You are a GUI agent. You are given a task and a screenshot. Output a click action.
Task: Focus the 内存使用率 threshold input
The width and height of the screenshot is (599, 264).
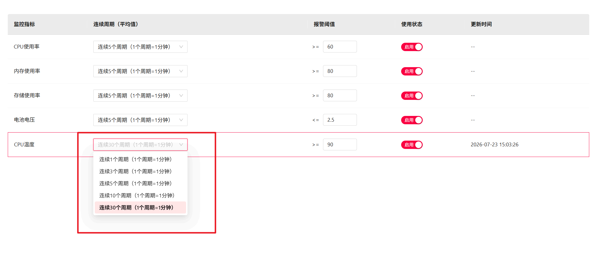click(340, 71)
